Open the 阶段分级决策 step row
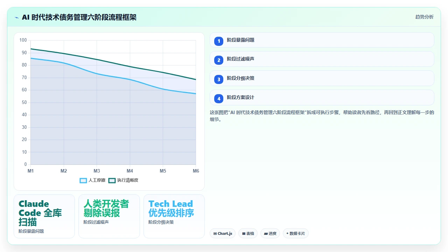This screenshot has width=448, height=252. coord(322,78)
